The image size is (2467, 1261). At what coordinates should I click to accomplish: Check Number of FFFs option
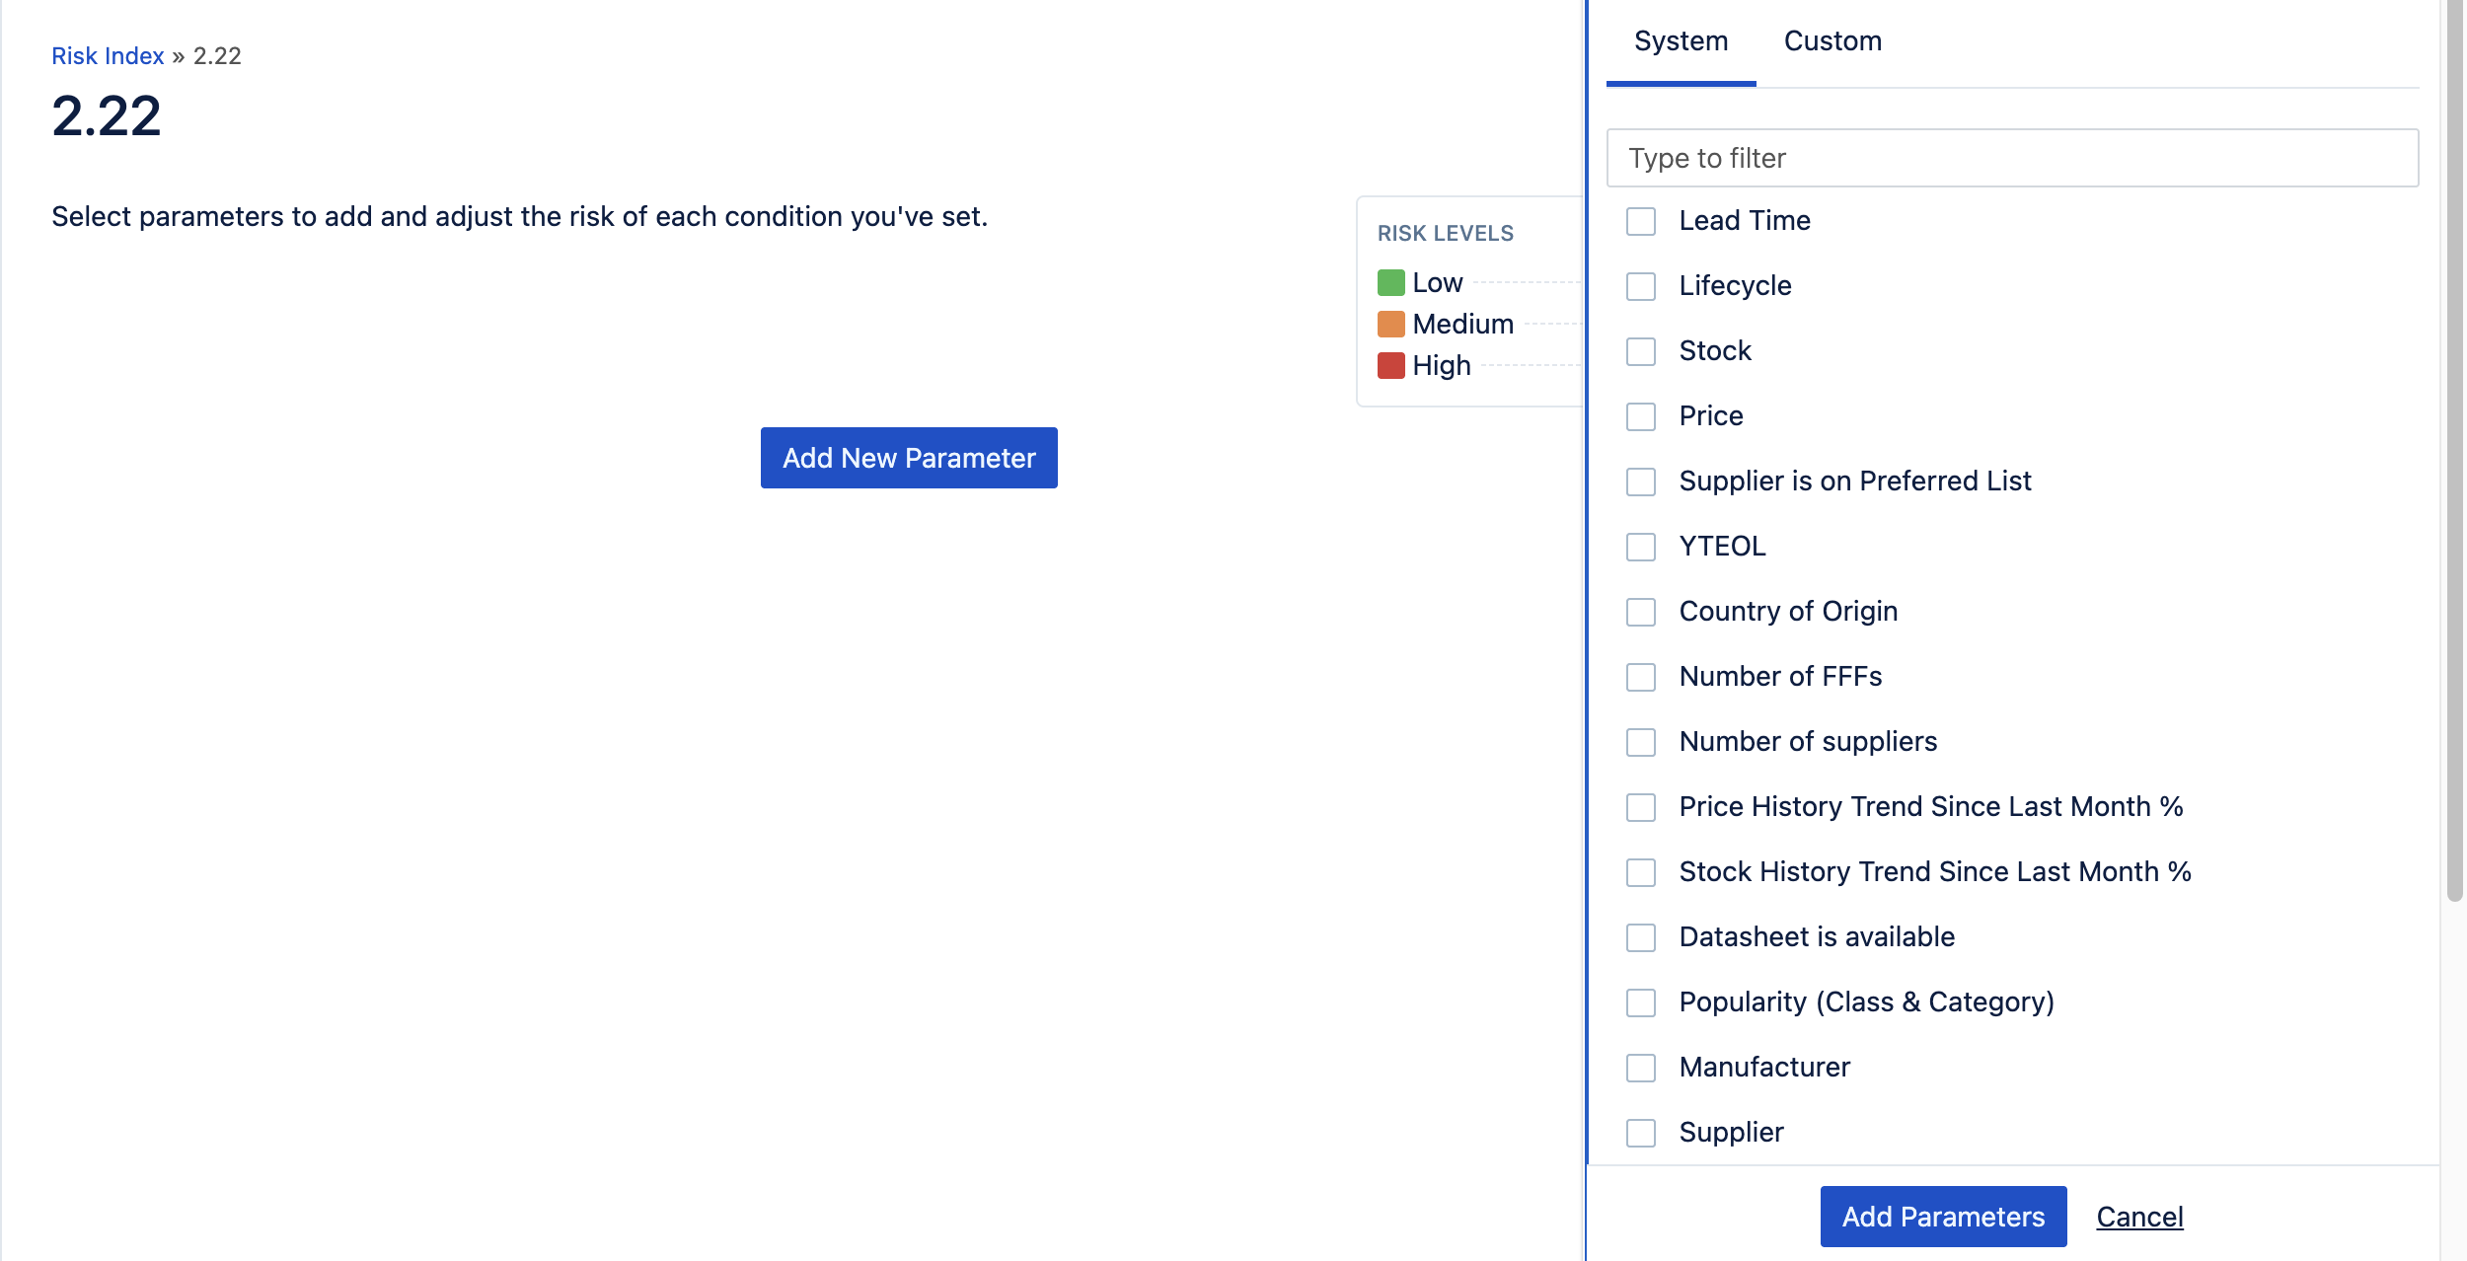pyautogui.click(x=1641, y=677)
